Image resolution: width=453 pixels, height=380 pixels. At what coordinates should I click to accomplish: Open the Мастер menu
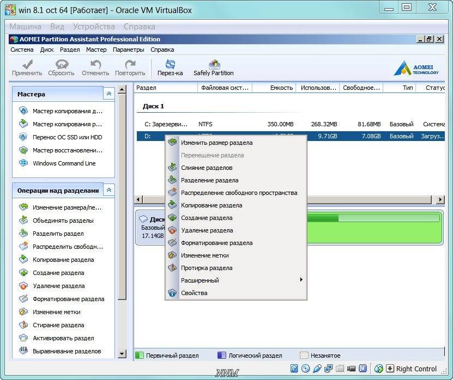click(96, 50)
